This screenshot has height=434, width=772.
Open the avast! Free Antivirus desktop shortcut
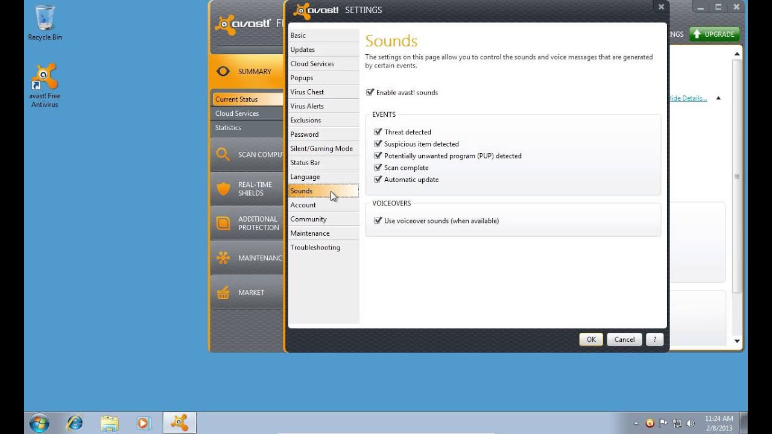pos(45,85)
